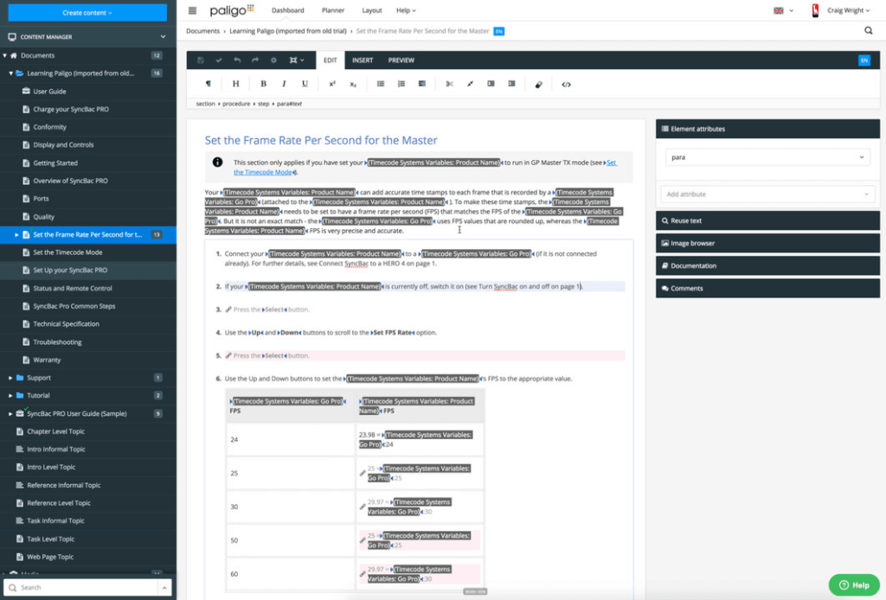The height and width of the screenshot is (600, 886).
Task: Collapse the Documents tree node
Action: point(5,55)
